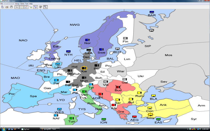Screen dimensions: 210x131
Task: Click the fleet unit in BAR
Action: coord(151,12)
